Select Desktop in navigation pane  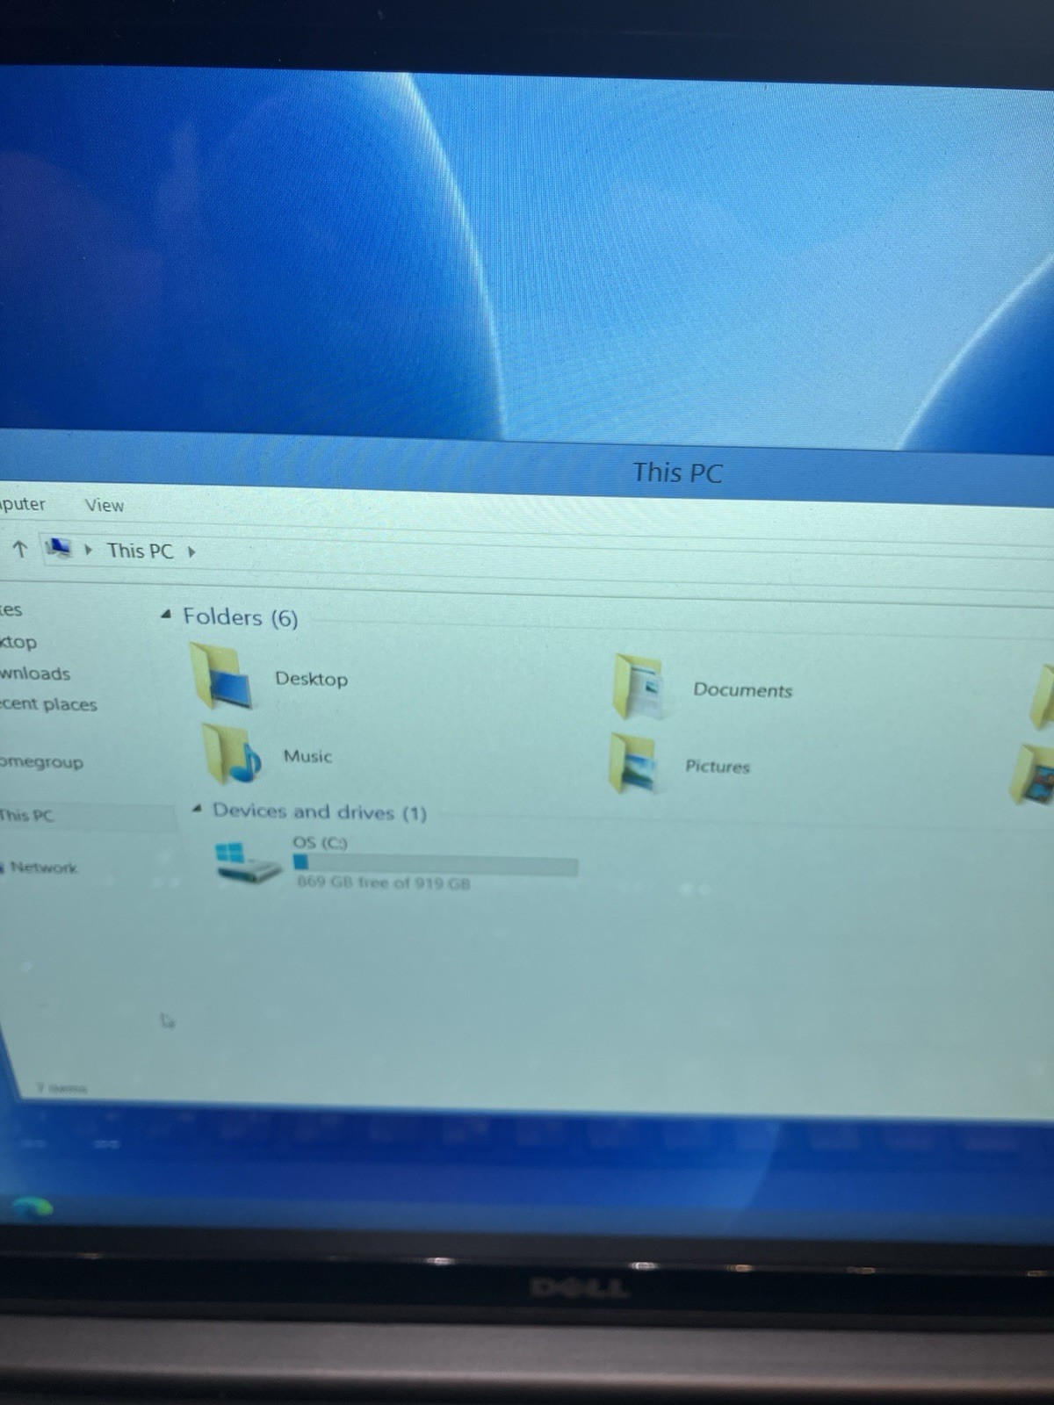[18, 642]
